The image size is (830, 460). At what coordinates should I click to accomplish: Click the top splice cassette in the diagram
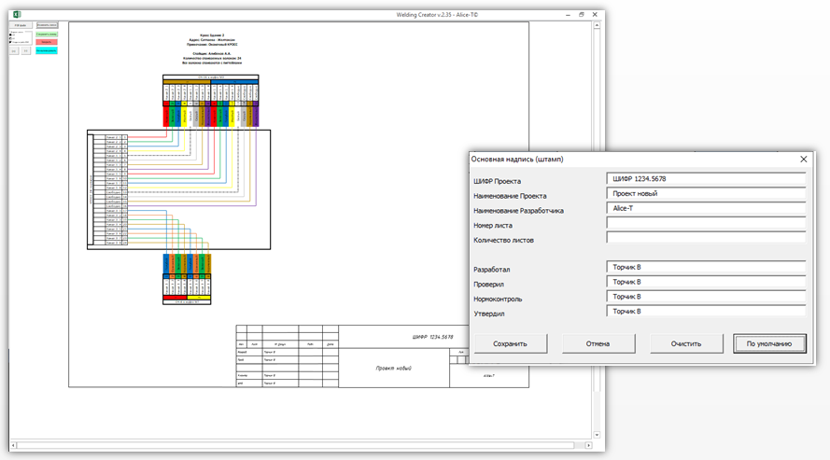[x=211, y=101]
